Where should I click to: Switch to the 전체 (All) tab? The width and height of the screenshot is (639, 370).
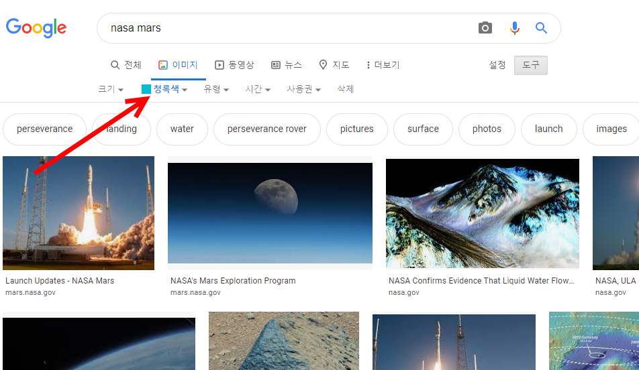click(x=126, y=65)
